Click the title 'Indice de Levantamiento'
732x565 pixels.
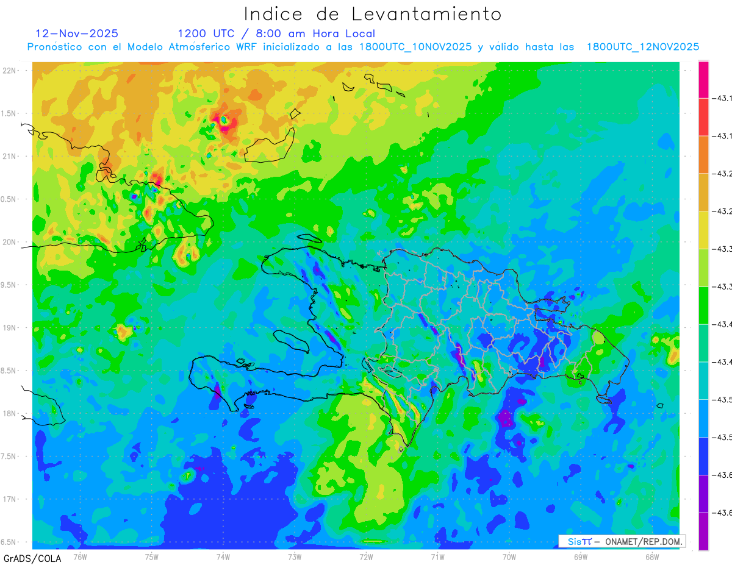click(373, 13)
